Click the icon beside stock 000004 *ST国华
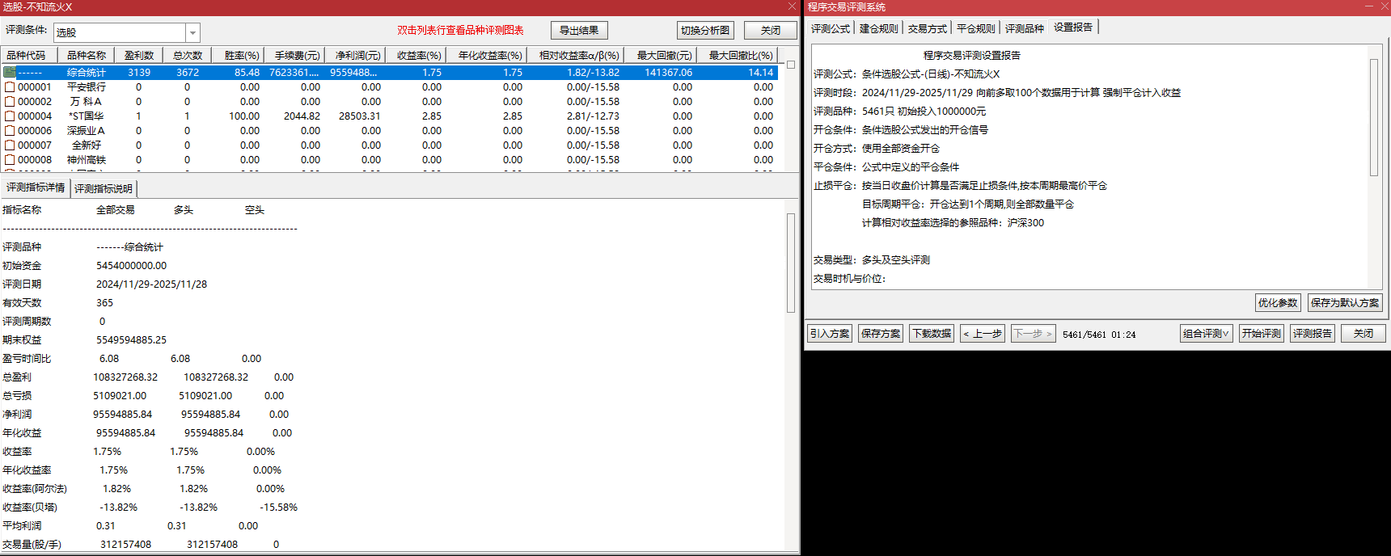Image resolution: width=1391 pixels, height=556 pixels. click(10, 116)
